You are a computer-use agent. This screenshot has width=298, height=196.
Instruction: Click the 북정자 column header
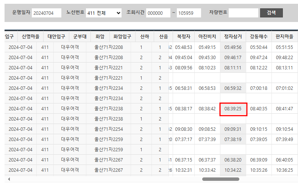(x=184, y=37)
